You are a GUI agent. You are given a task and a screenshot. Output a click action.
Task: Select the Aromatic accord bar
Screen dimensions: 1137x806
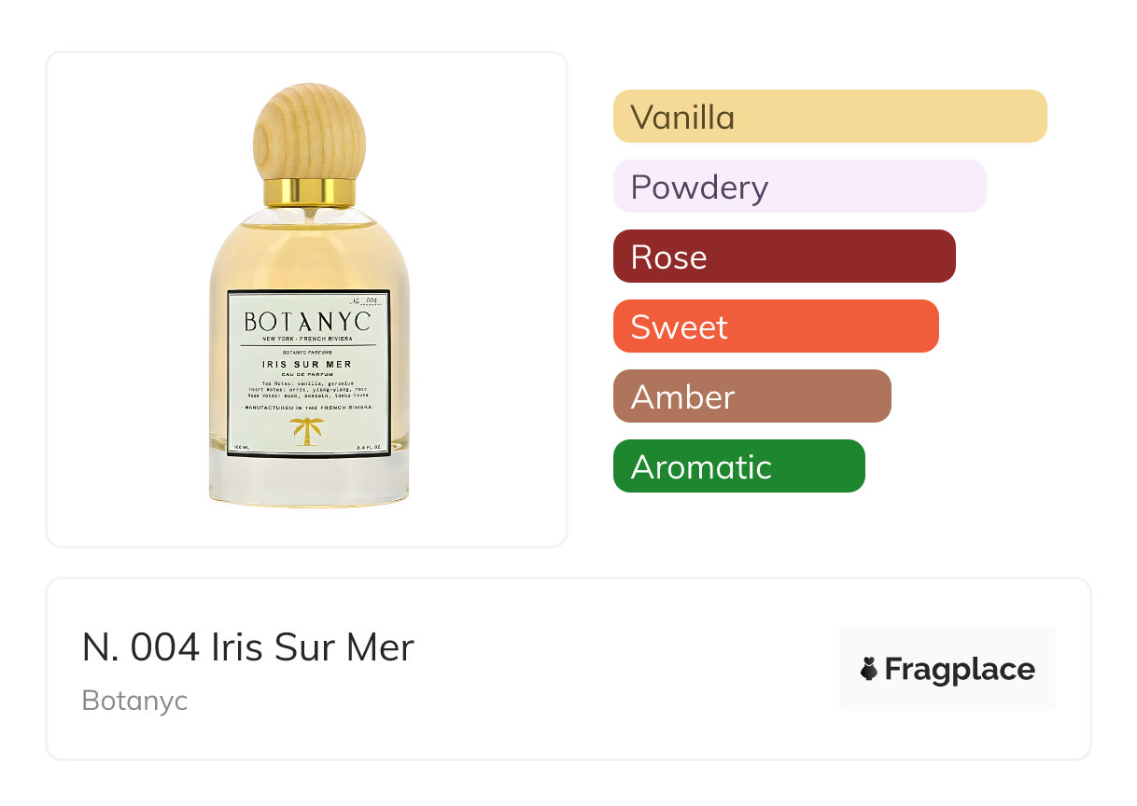[x=738, y=466]
